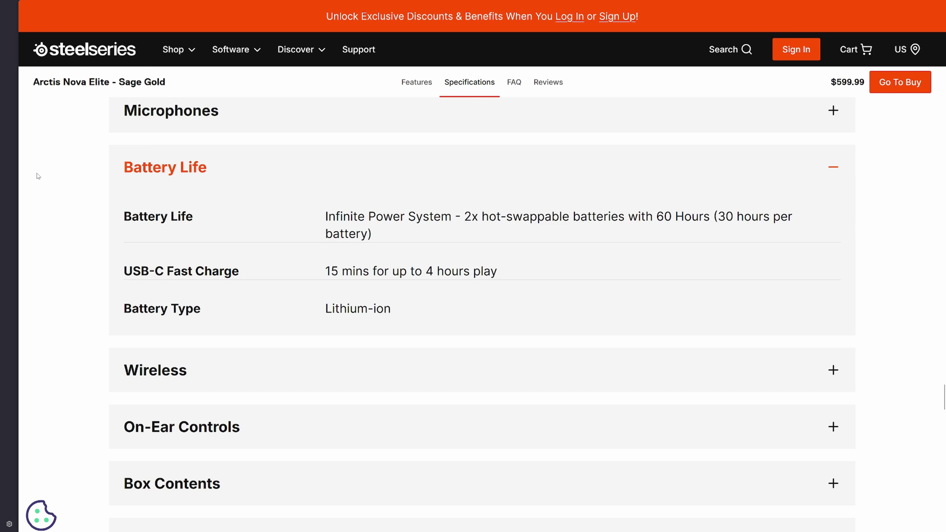Click the small gear icon at bottom left
The width and height of the screenshot is (946, 532).
(9, 524)
